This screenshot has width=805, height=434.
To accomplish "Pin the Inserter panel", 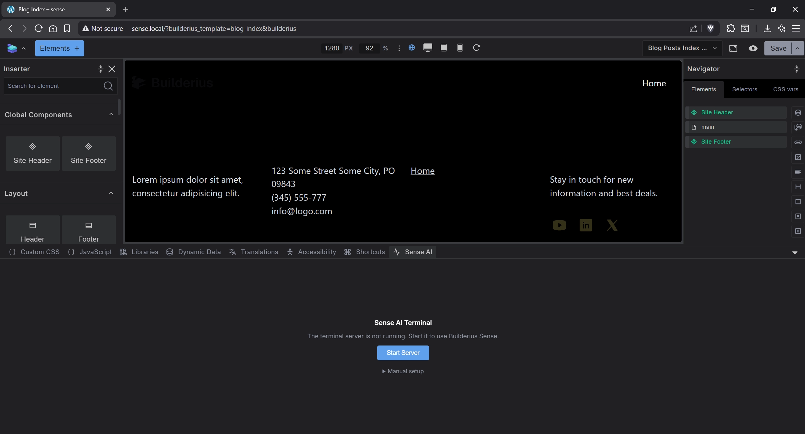I will pyautogui.click(x=100, y=69).
